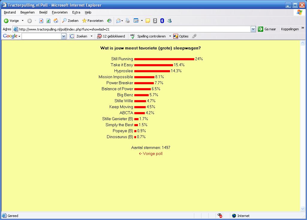Viewport: 307px width, 220px height.
Task: Click the Ga naar go button
Action: [267, 29]
